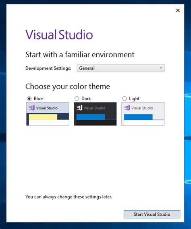Click the Visual Studio logo in Light preview
The height and width of the screenshot is (229, 191).
click(x=127, y=108)
